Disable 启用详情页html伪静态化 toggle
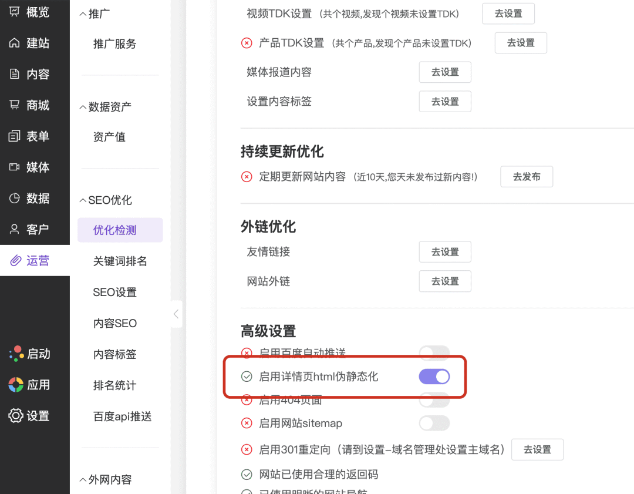 pos(434,377)
